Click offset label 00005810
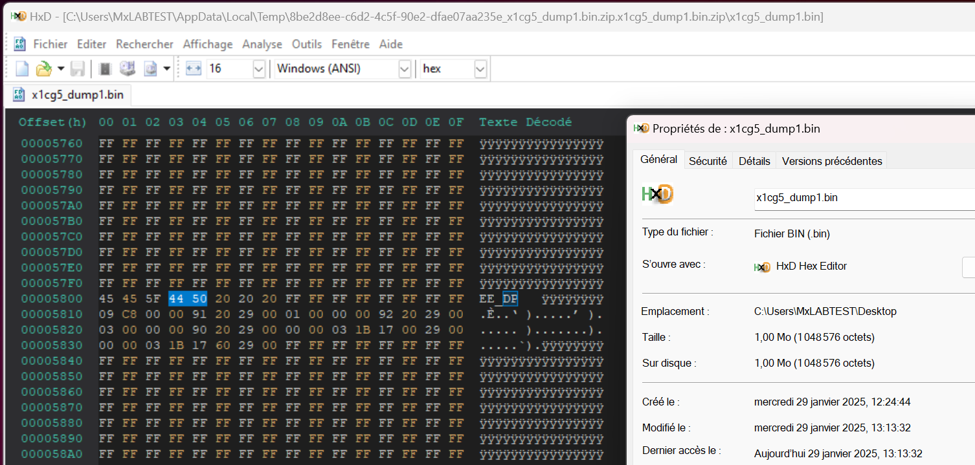Screen dimensions: 975x465 pos(52,314)
